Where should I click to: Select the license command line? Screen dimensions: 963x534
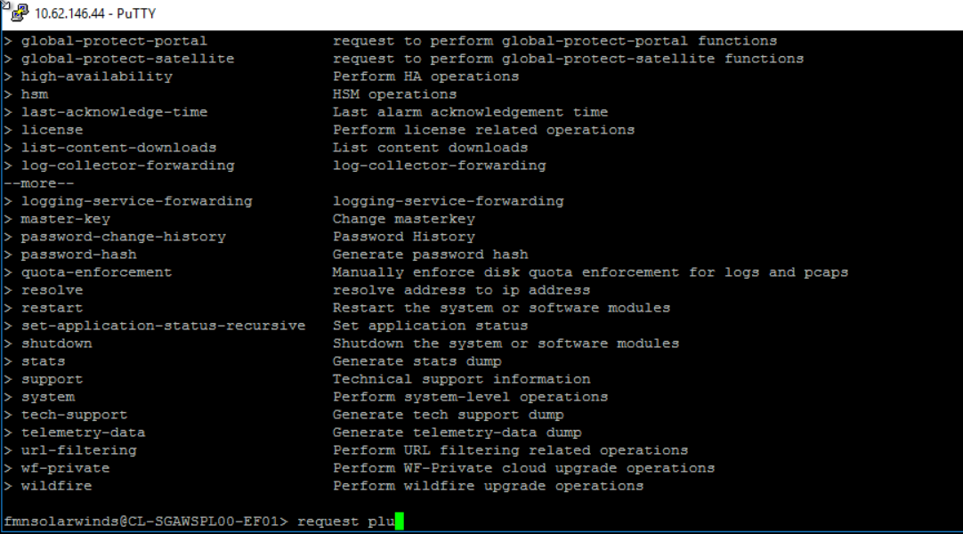[x=52, y=129]
